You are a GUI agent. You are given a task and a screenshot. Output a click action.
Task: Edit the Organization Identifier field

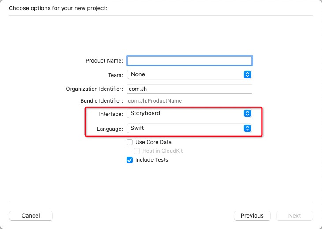[190, 89]
